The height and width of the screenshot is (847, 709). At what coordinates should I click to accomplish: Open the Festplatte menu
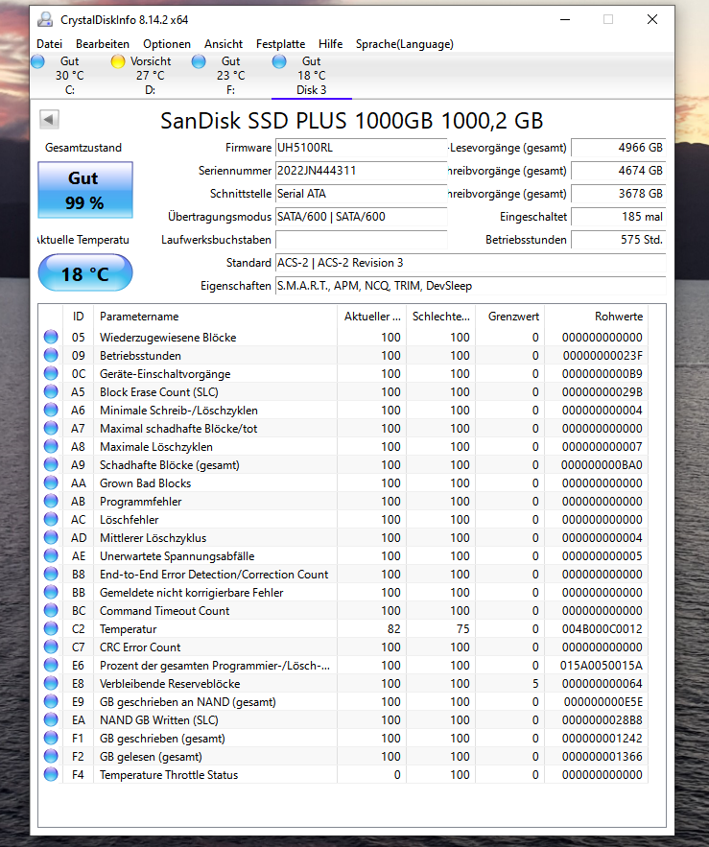pyautogui.click(x=280, y=44)
